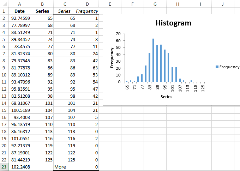The height and width of the screenshot is (171, 240).
Task: Click the bold Series header in column B
Action: [42, 11]
